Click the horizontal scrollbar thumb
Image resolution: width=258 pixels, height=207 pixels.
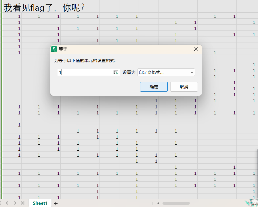(176, 203)
